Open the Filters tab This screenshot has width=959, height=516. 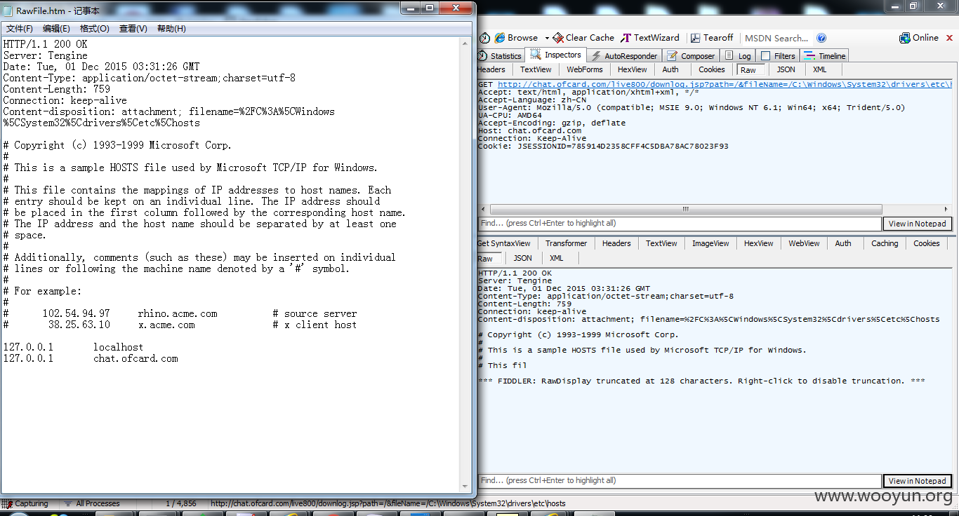pos(778,56)
